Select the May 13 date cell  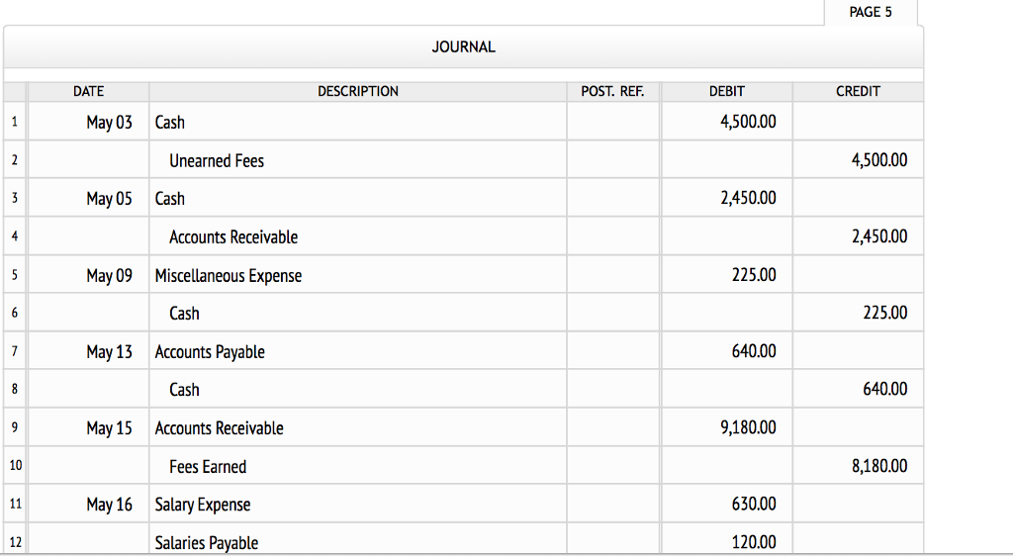tap(88, 350)
